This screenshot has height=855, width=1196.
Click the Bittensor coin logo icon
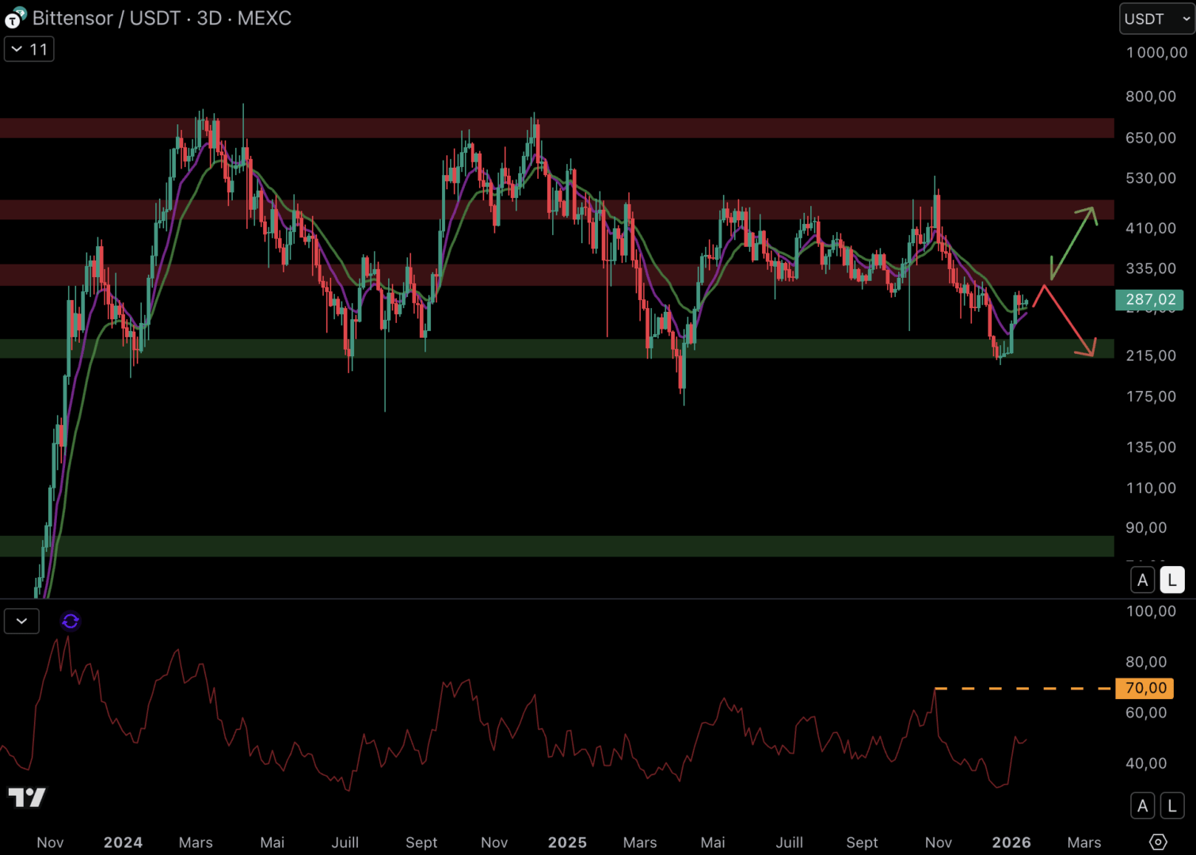(15, 18)
